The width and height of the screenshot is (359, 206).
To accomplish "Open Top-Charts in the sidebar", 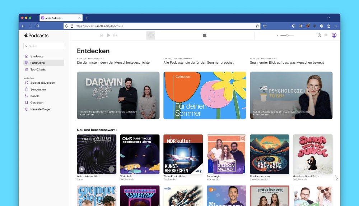I will coord(44,69).
